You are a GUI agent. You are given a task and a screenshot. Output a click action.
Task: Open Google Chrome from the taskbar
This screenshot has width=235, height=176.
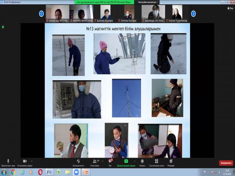13,172
